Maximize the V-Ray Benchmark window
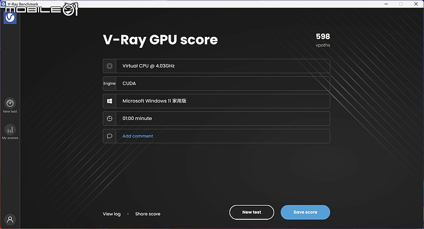 pyautogui.click(x=401, y=4)
